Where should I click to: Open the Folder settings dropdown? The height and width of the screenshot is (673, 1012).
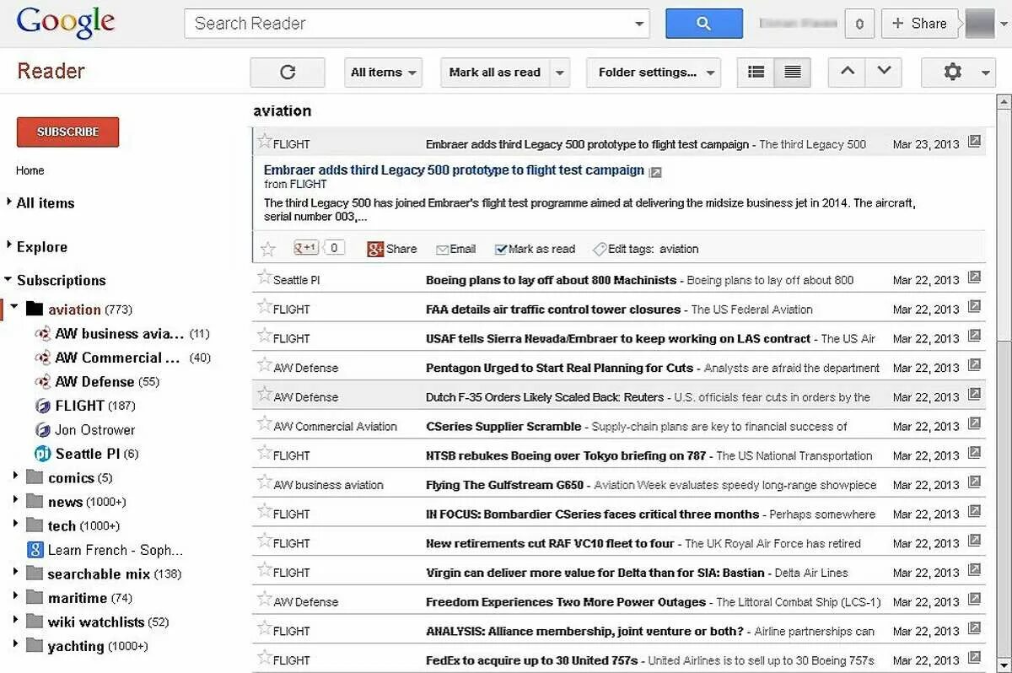point(654,73)
